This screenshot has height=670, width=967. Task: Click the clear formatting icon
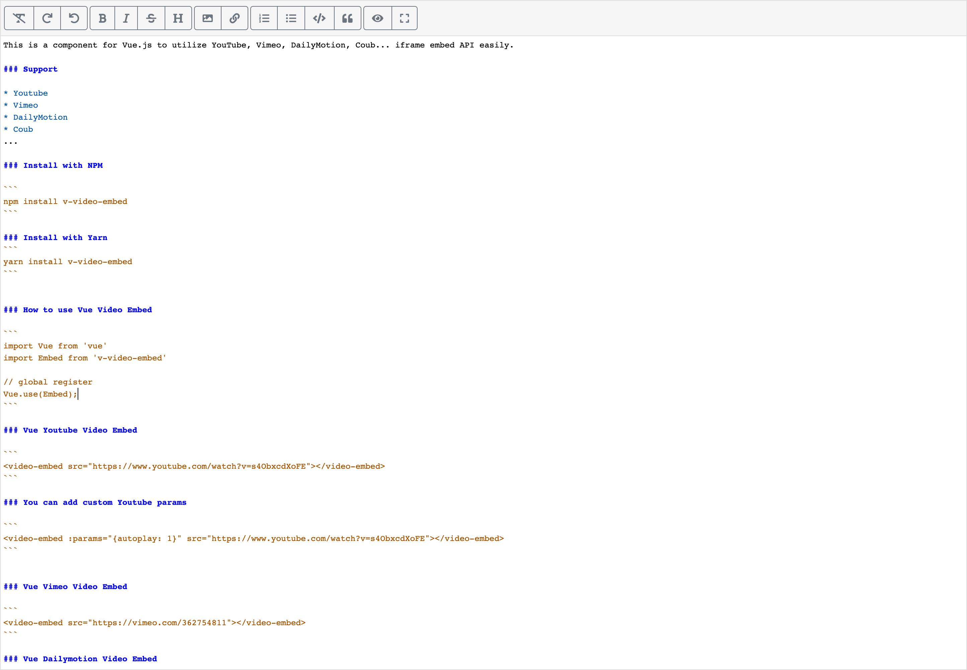point(19,18)
